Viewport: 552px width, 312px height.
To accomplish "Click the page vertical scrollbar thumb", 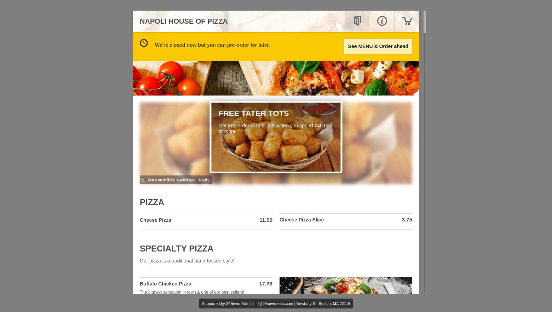I will pos(425,22).
